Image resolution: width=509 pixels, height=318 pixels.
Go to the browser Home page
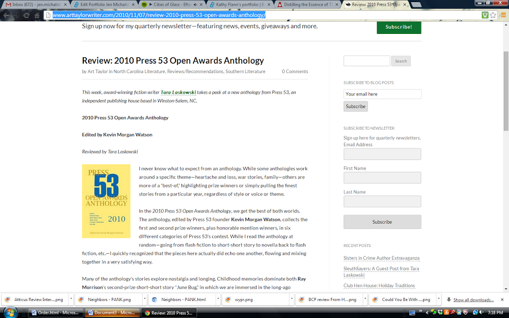pos(37,15)
